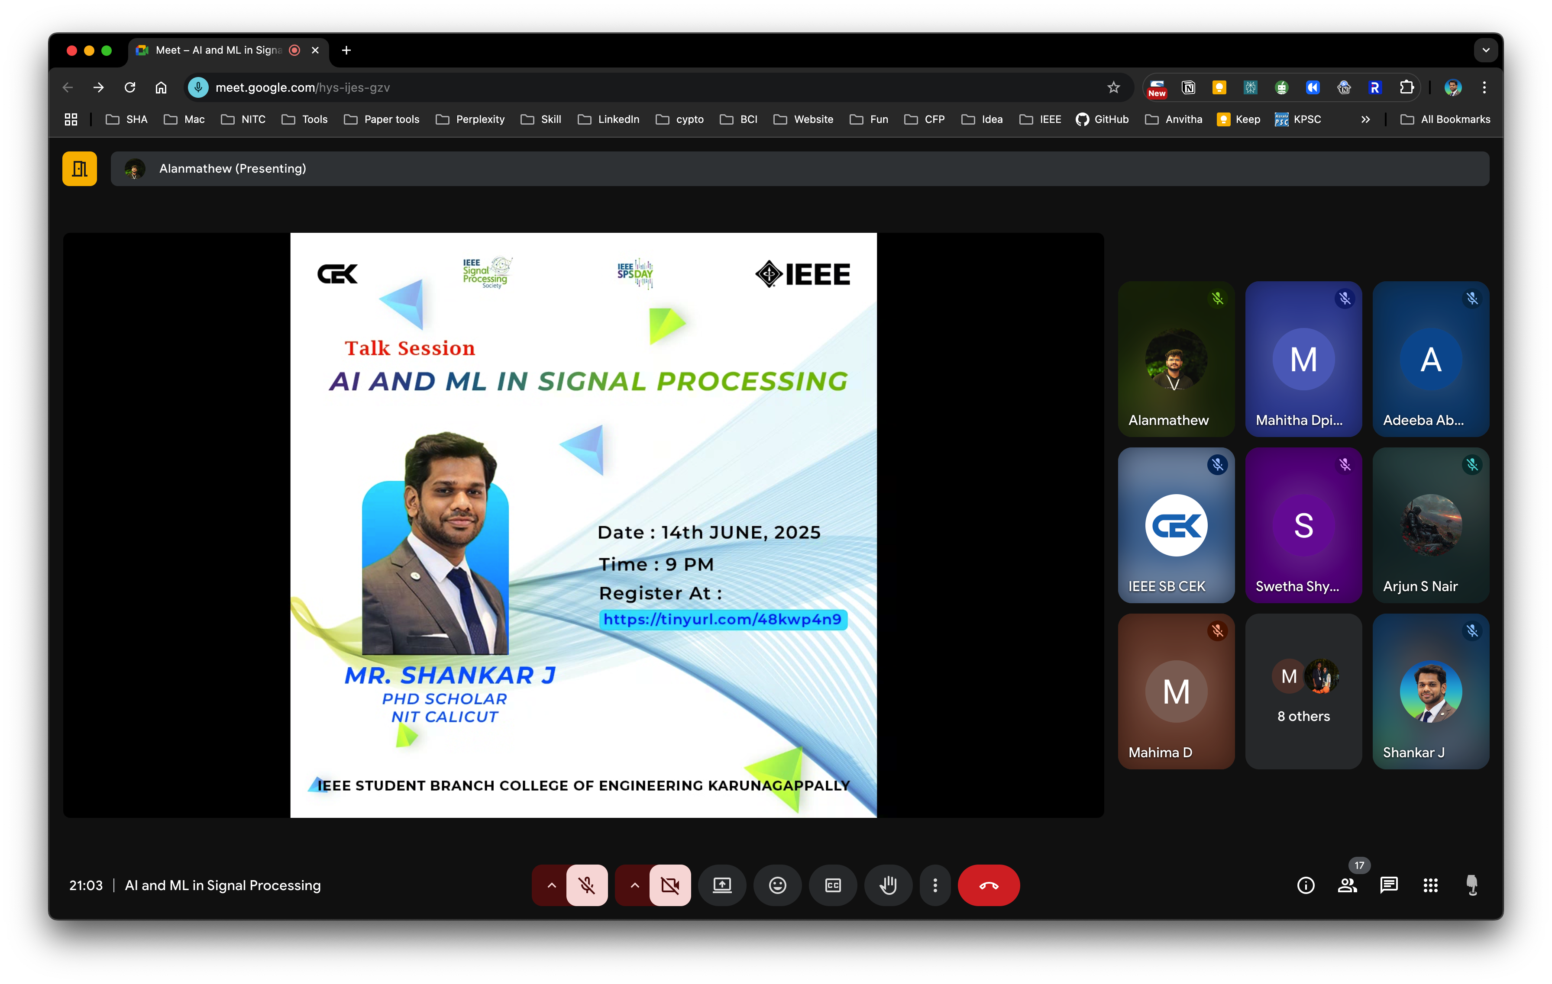Open the NITC bookmarks folder
Screen dimensions: 1552x984
[x=243, y=119]
